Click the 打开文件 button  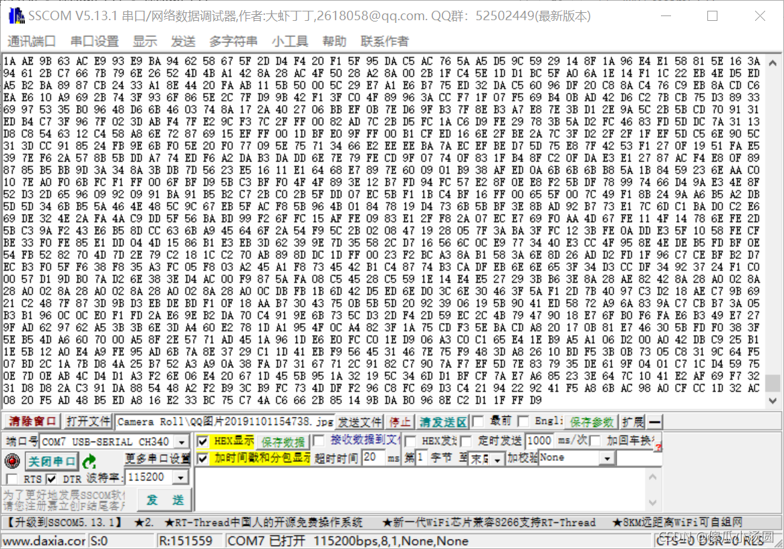pos(89,421)
